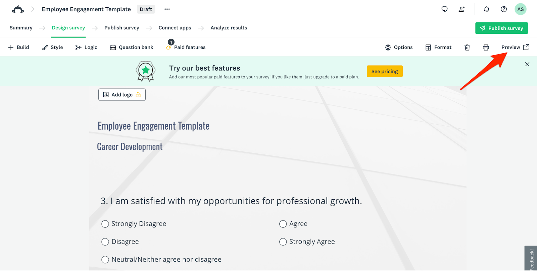Select the Style tool
The width and height of the screenshot is (537, 278).
52,47
